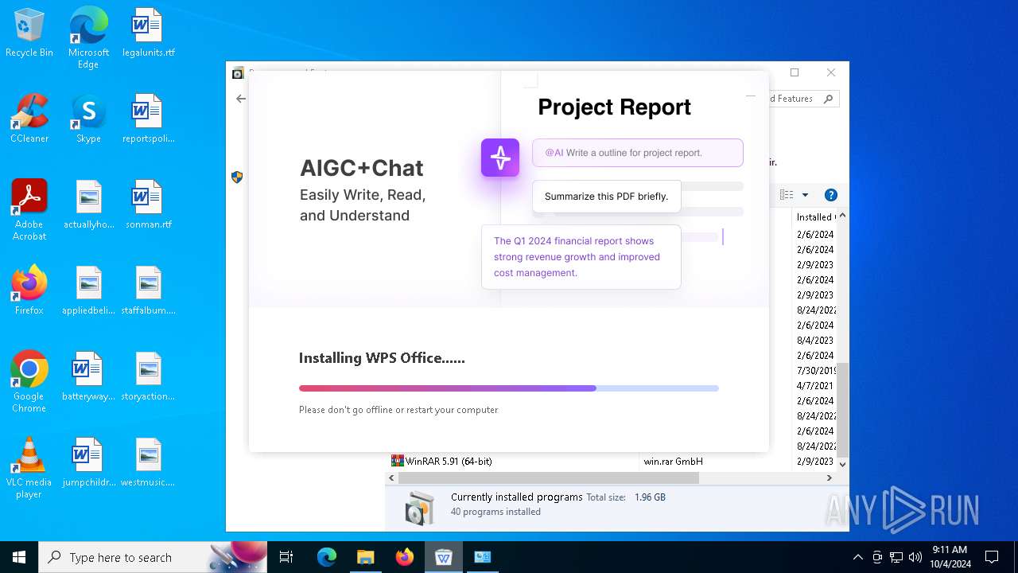Viewport: 1018px width, 573px height.
Task: Expand the view options dropdown arrow
Action: click(x=805, y=195)
